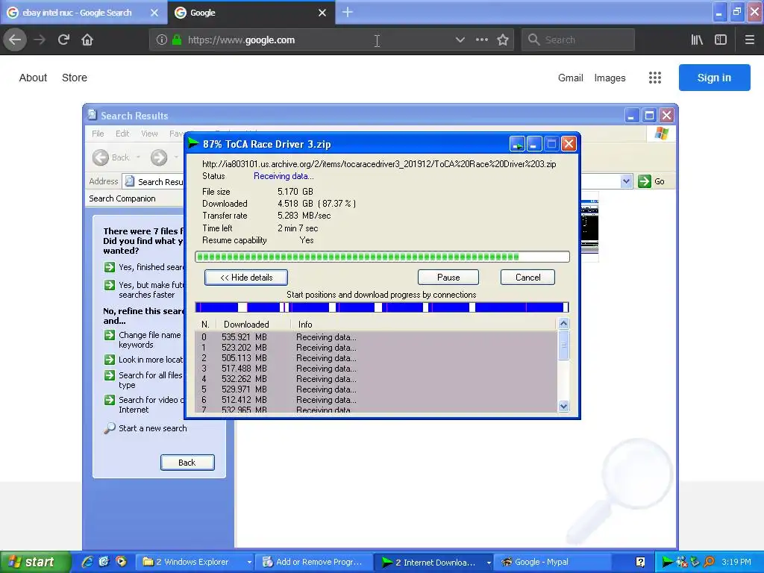This screenshot has height=573, width=764.
Task: Launch Windows Media Player from quick launch
Action: coord(121,562)
